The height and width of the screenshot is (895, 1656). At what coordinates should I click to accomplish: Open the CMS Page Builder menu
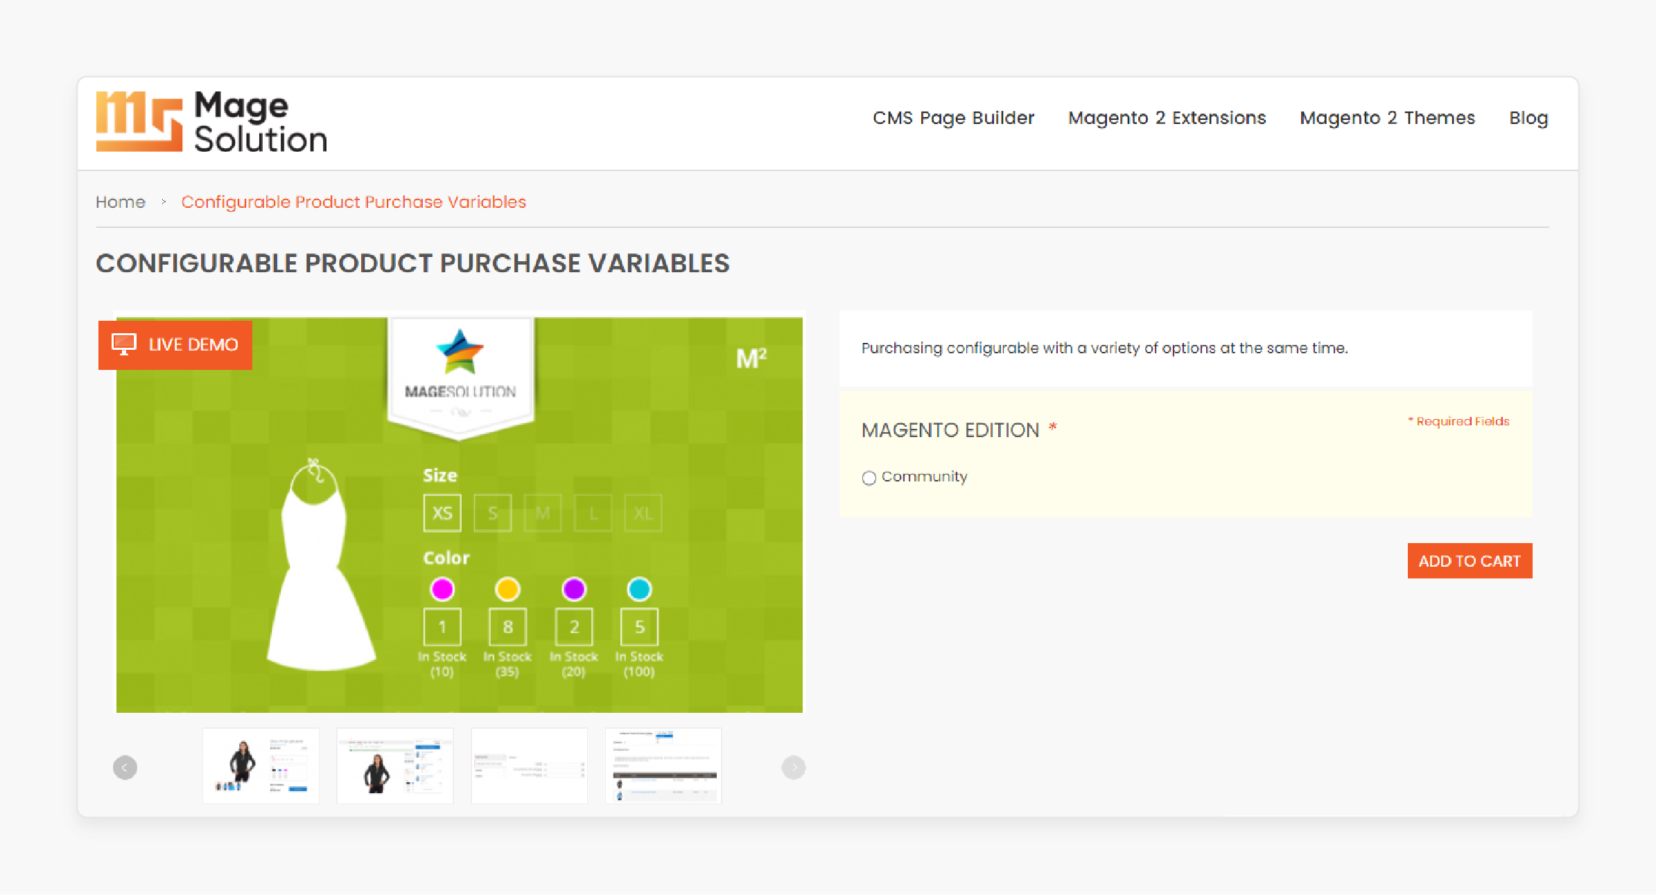point(953,118)
